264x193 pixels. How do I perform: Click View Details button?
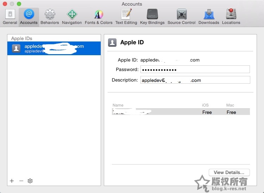(229, 172)
